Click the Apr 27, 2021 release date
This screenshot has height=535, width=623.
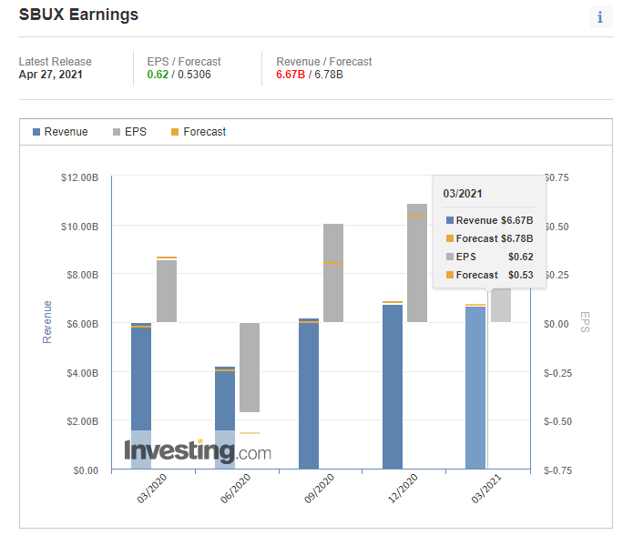coord(50,75)
